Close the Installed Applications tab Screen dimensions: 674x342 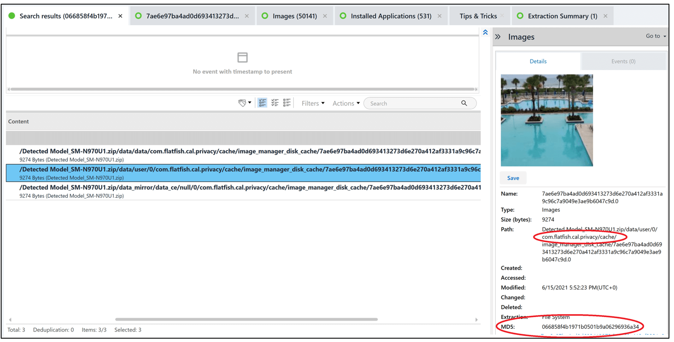tap(439, 16)
